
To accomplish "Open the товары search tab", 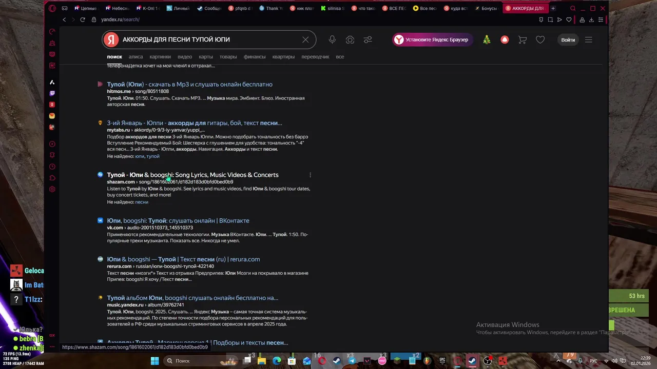I will coord(228,57).
